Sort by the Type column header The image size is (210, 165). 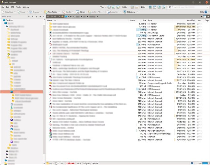150,20
